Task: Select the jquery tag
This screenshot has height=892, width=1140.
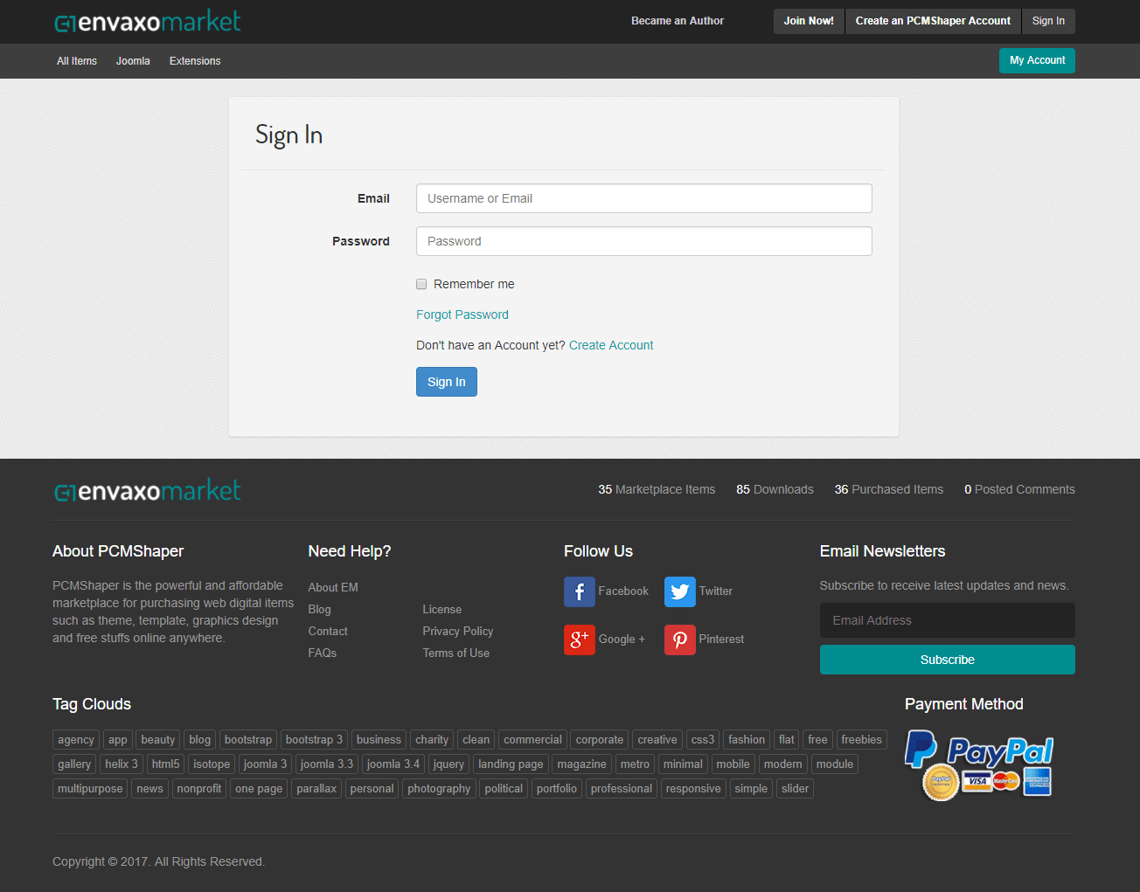Action: [448, 764]
